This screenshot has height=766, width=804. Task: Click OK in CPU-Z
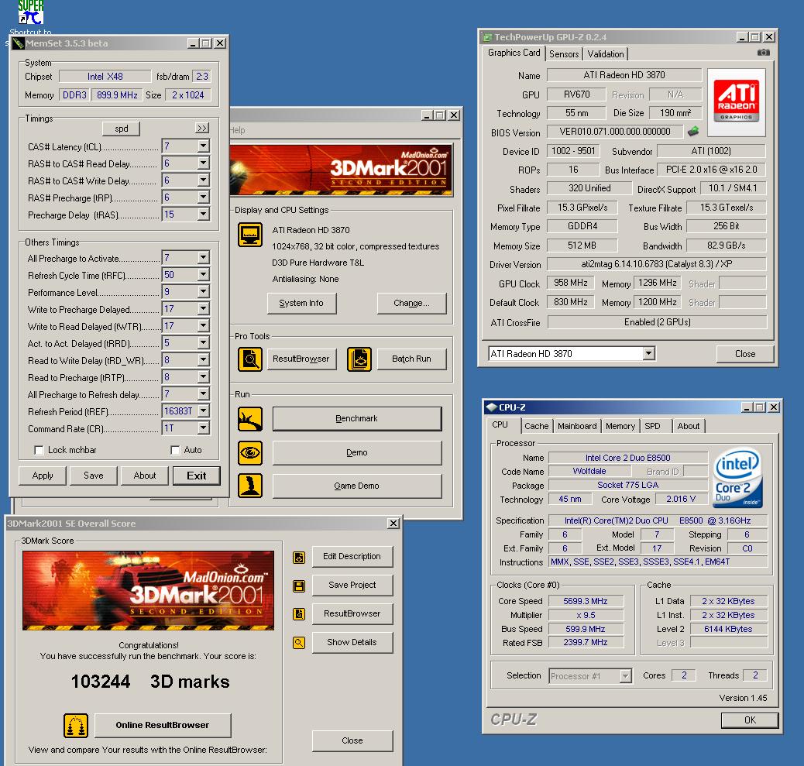(750, 720)
